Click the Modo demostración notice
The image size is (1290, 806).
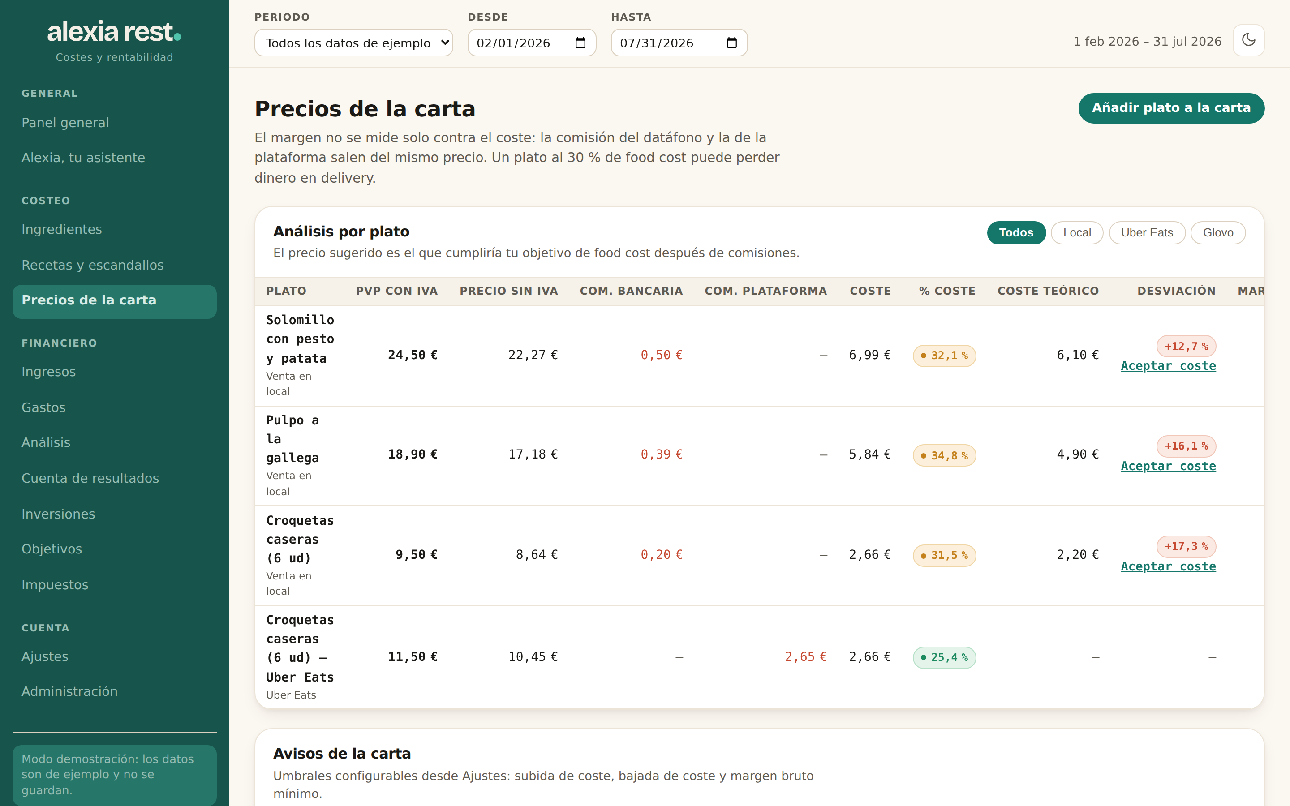[x=114, y=775]
